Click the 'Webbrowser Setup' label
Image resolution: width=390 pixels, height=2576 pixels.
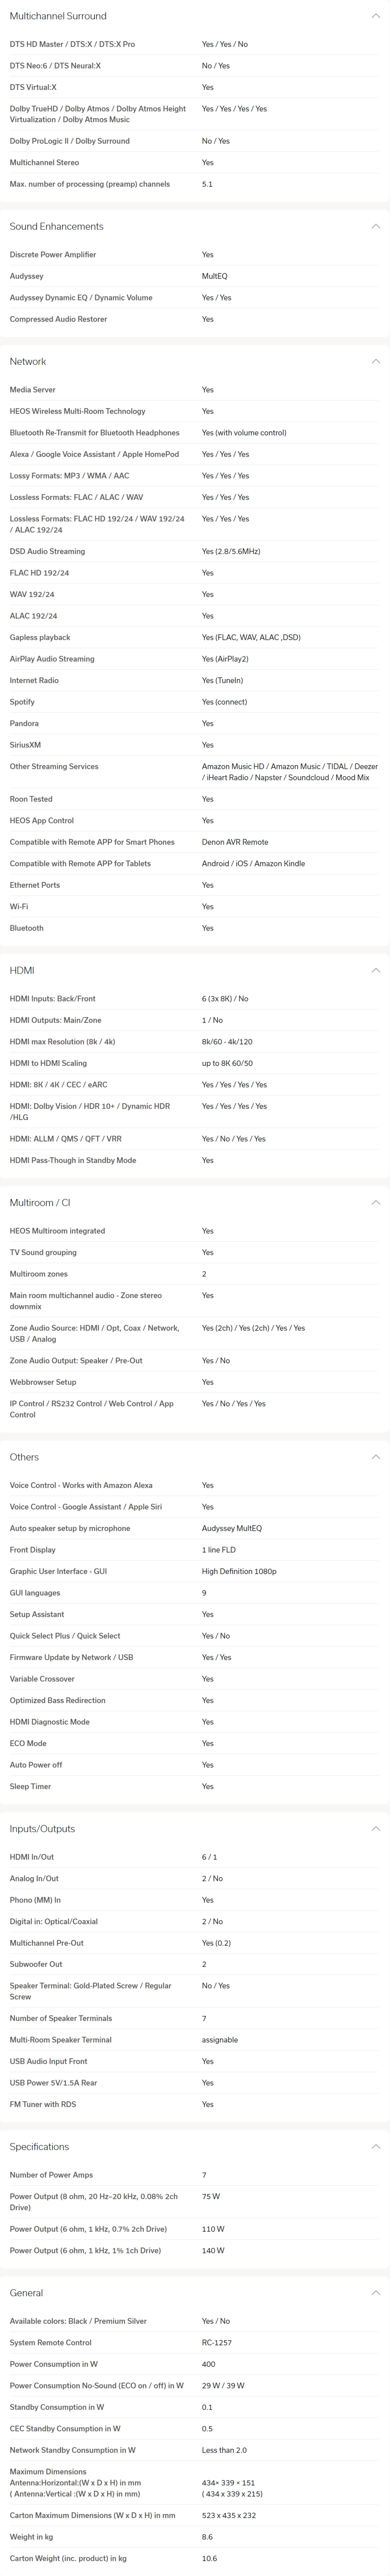point(43,1382)
